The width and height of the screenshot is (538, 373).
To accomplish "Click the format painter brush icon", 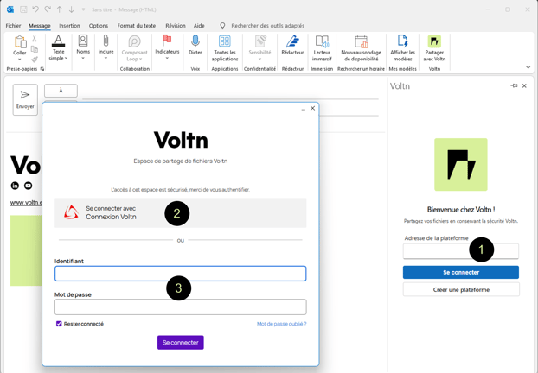I will coord(35,60).
